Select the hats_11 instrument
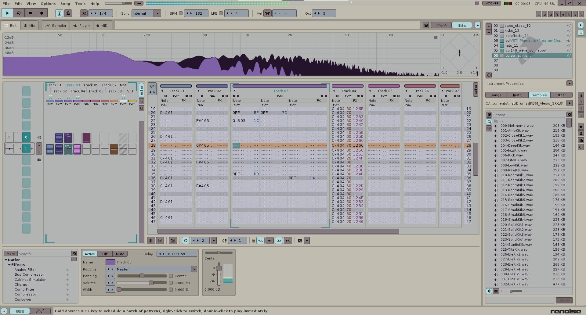Image resolution: width=586 pixels, height=315 pixels. [511, 45]
